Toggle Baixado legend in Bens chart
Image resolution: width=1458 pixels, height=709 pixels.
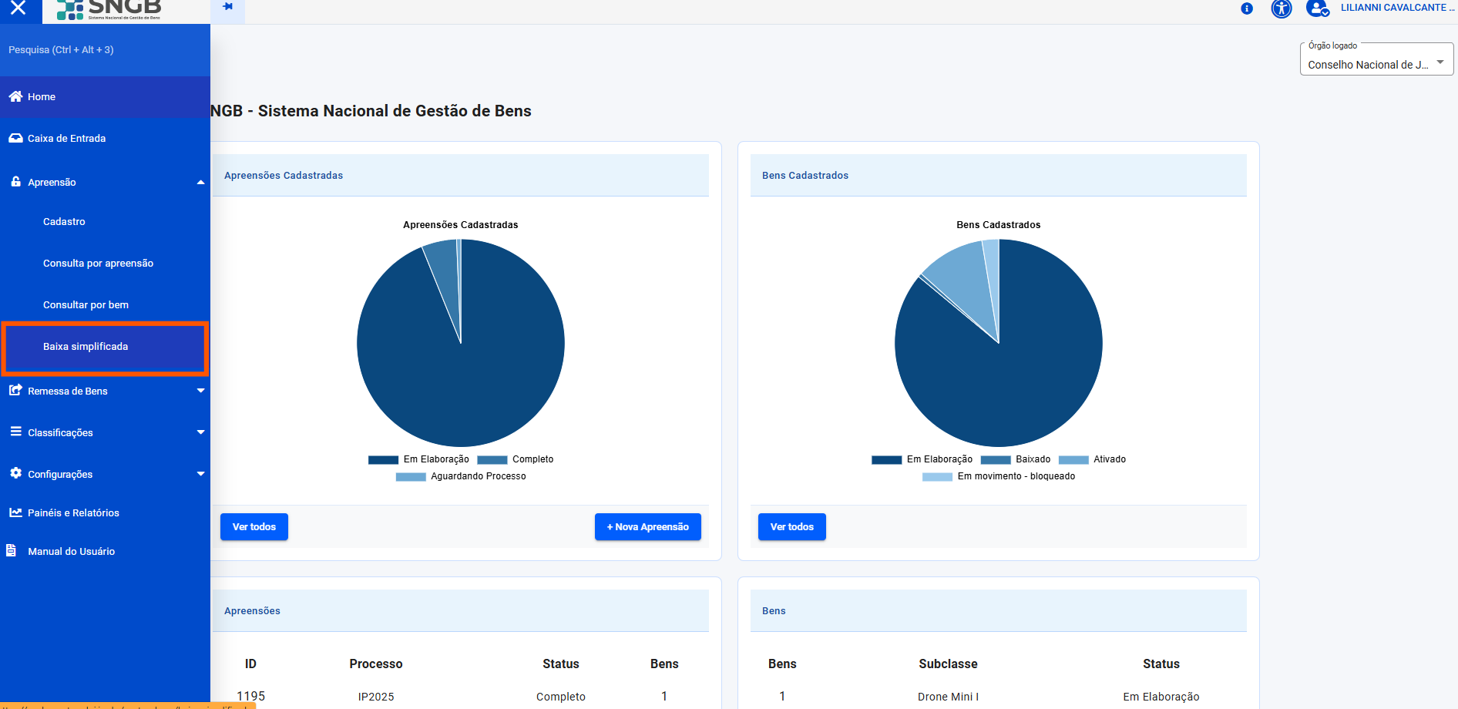1016,459
